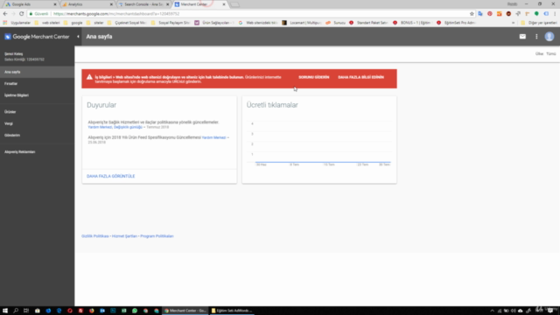Click the Merchant Center Chrome taskbar button
Viewport: 560px width, 315px height.
(185, 311)
